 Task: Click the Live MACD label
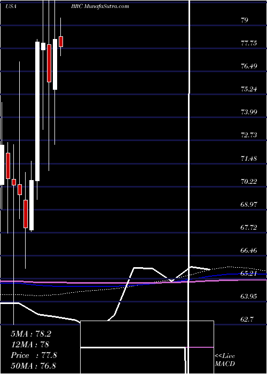pos(225,360)
